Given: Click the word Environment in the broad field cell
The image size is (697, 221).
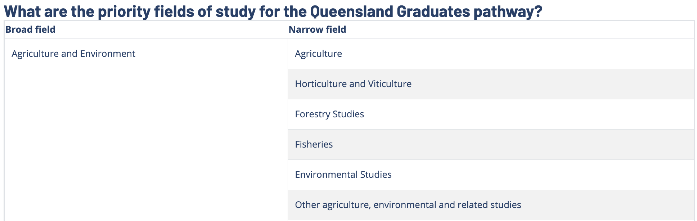Looking at the screenshot, I should click(108, 54).
